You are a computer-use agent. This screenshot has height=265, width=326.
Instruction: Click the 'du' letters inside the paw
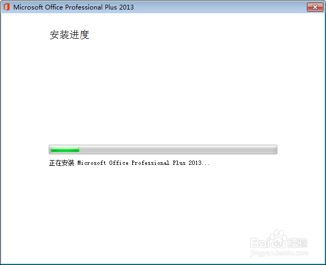(279, 243)
